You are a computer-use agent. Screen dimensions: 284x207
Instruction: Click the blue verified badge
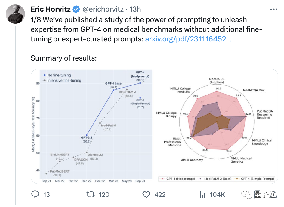point(76,10)
